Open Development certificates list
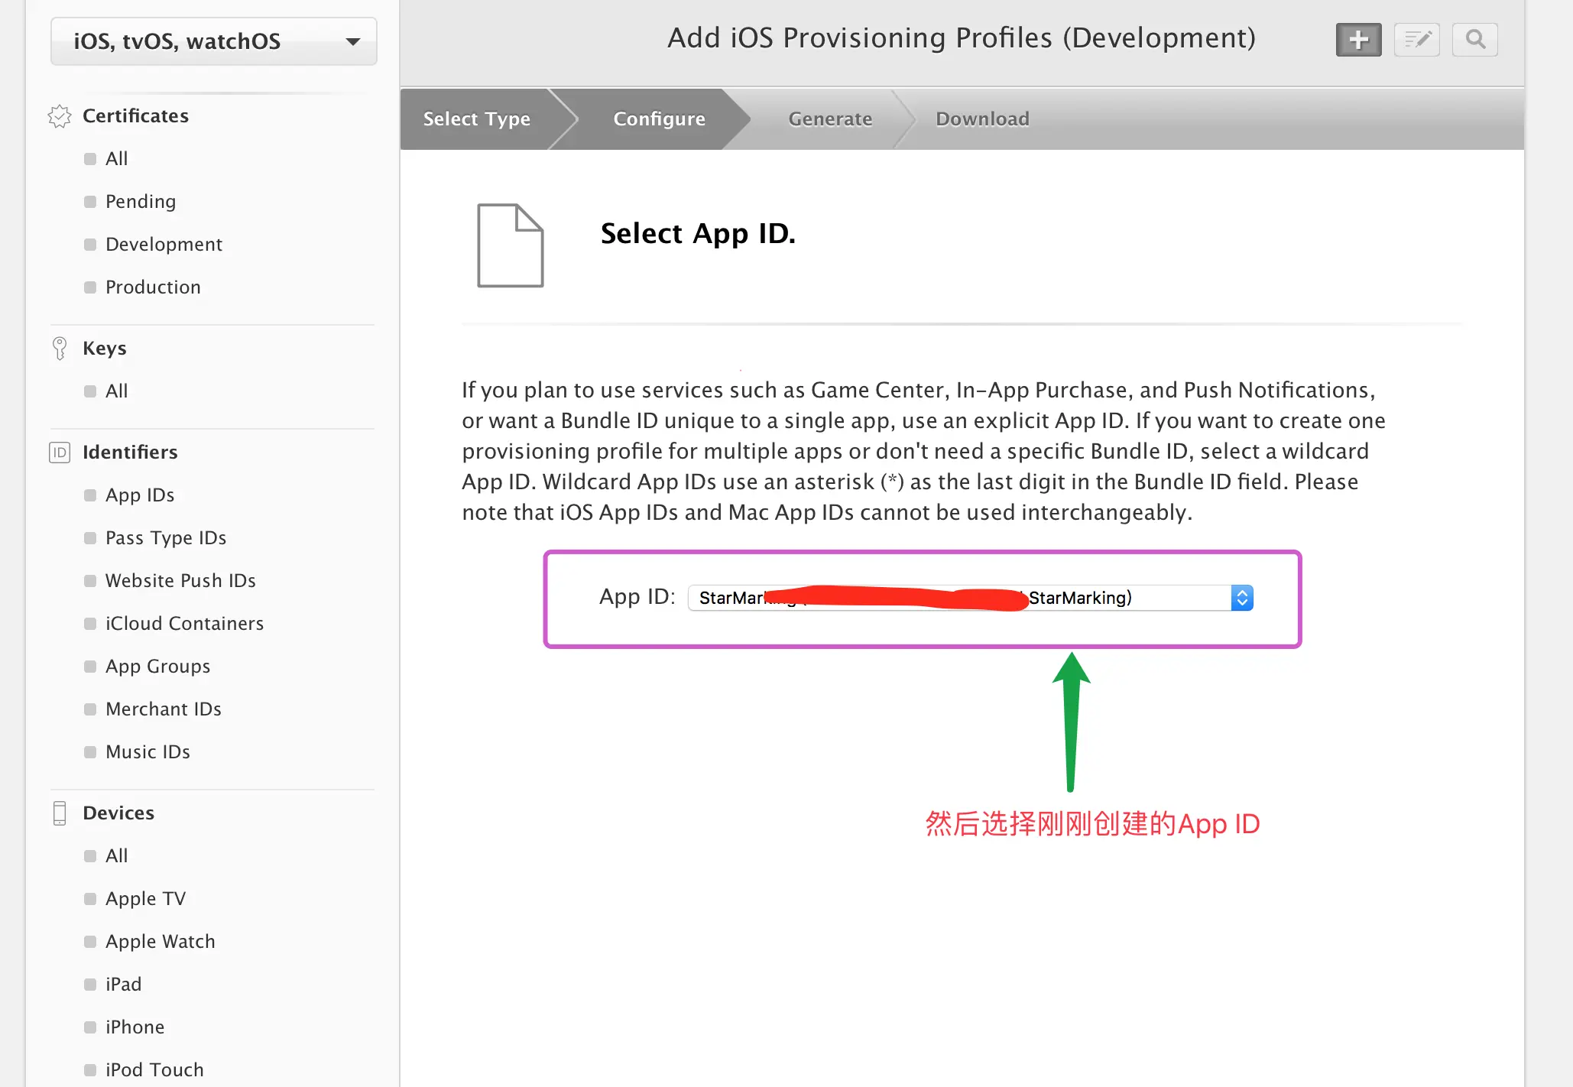The height and width of the screenshot is (1087, 1573). (164, 245)
